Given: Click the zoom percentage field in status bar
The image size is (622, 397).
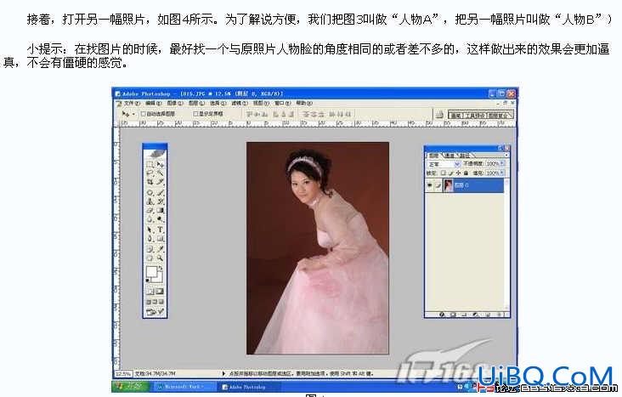Looking at the screenshot, I should [123, 373].
